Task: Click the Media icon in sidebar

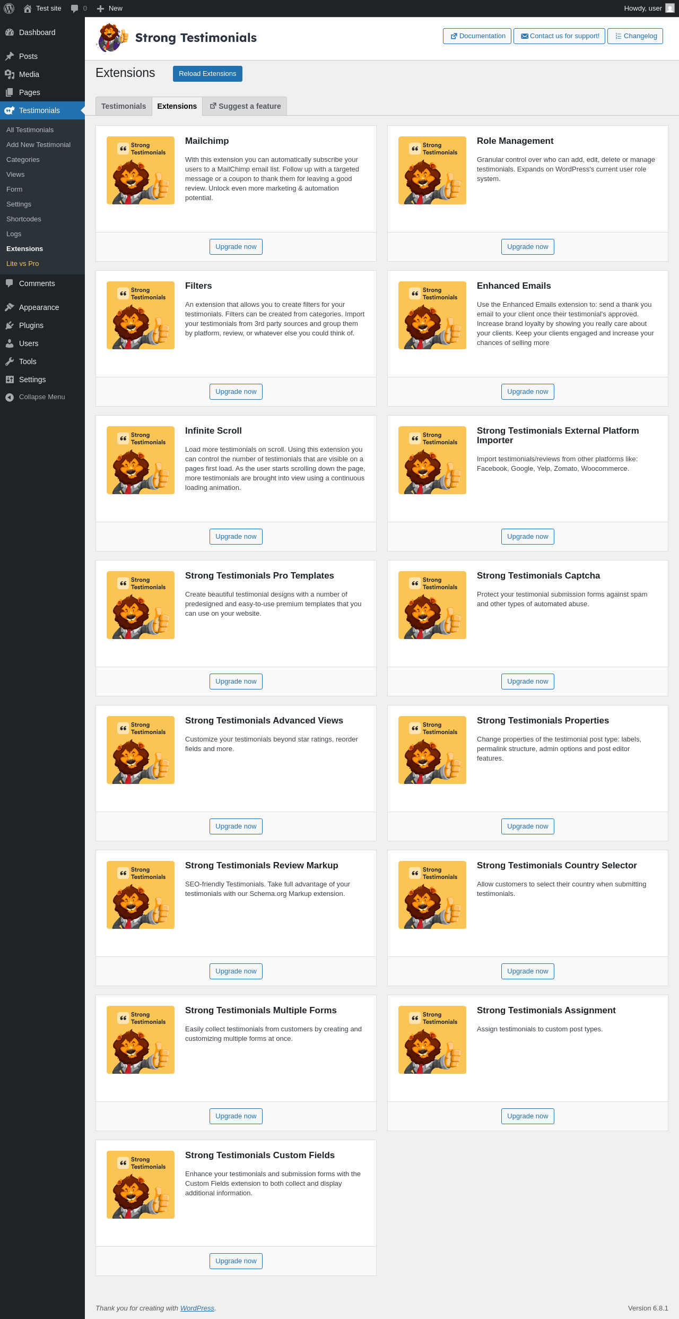Action: [x=10, y=74]
